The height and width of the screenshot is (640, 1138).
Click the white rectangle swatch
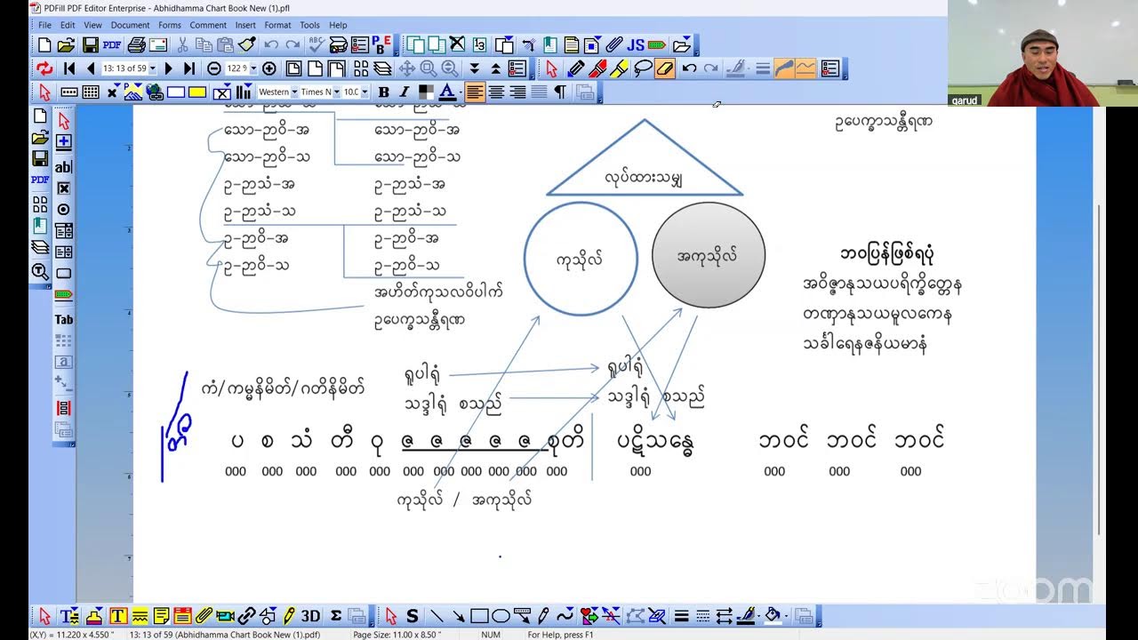tap(176, 92)
